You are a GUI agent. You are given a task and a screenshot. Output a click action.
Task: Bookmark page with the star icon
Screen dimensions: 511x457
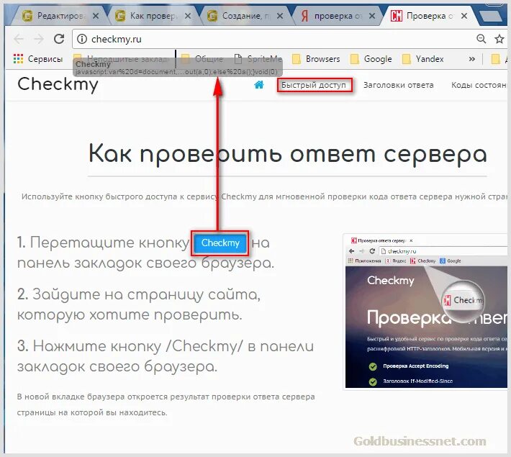(499, 39)
